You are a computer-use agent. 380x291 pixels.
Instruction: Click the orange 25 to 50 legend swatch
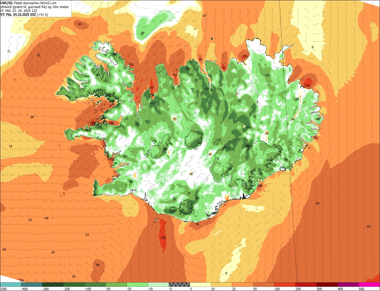(243, 284)
